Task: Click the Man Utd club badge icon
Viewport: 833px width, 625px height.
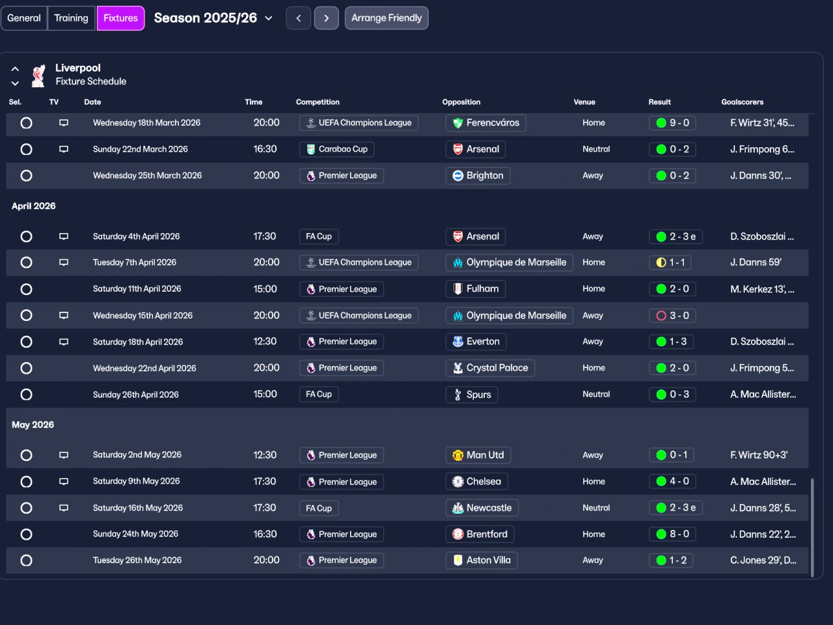Action: click(458, 455)
